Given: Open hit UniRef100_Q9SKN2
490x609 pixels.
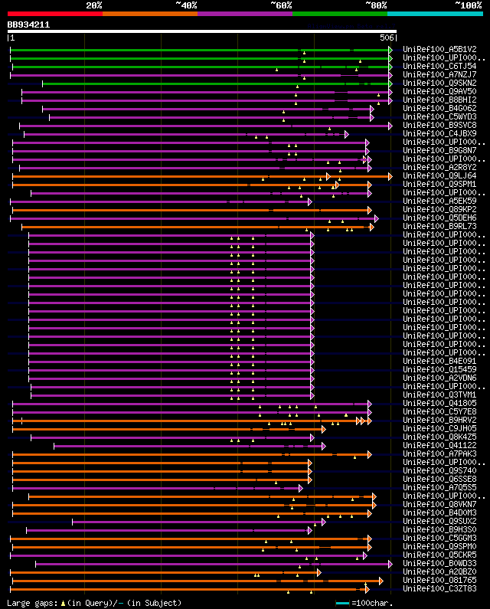Looking at the screenshot, I should point(439,83).
